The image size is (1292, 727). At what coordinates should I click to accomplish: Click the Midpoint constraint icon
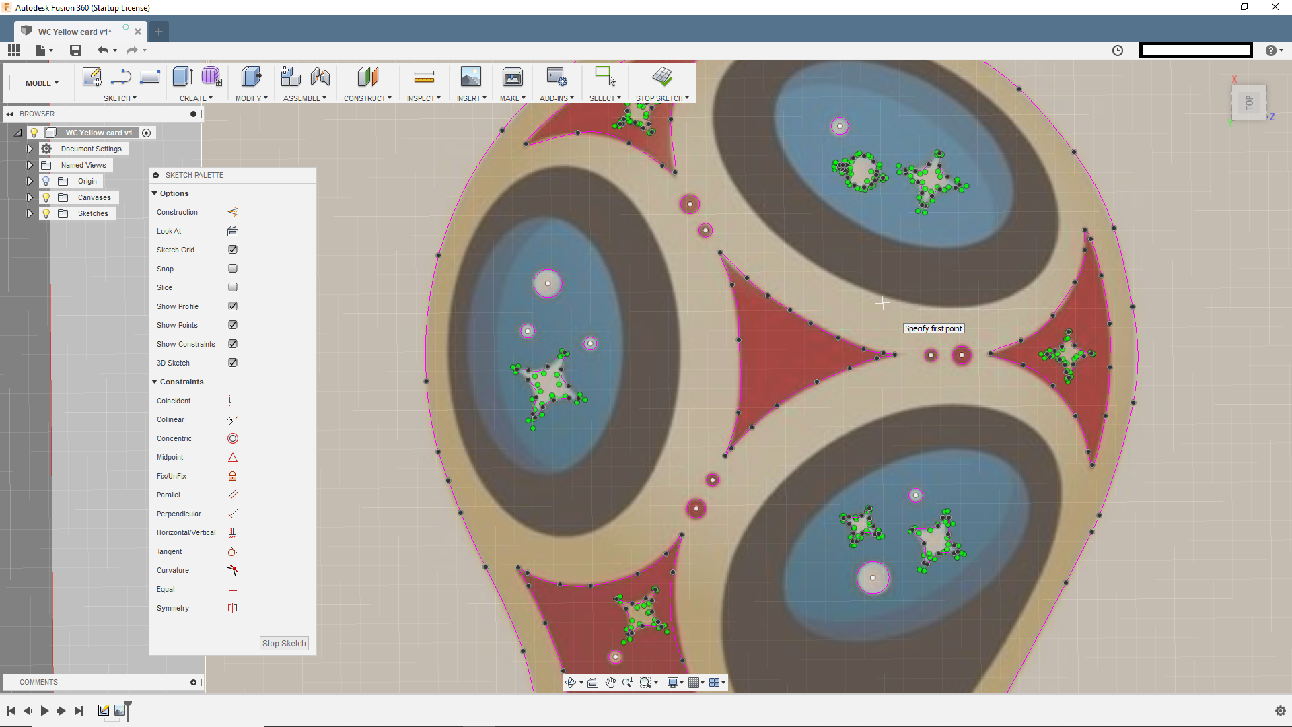click(232, 457)
